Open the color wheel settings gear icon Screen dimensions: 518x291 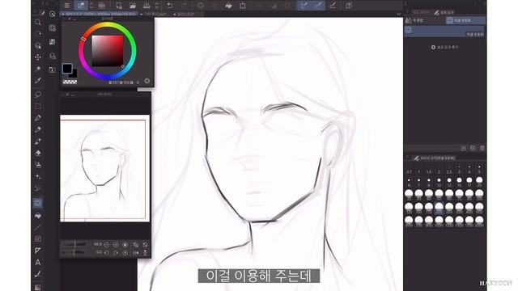point(147,81)
